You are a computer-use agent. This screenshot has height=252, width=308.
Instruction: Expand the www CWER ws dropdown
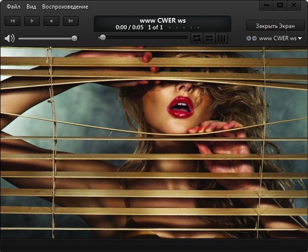[x=300, y=38]
